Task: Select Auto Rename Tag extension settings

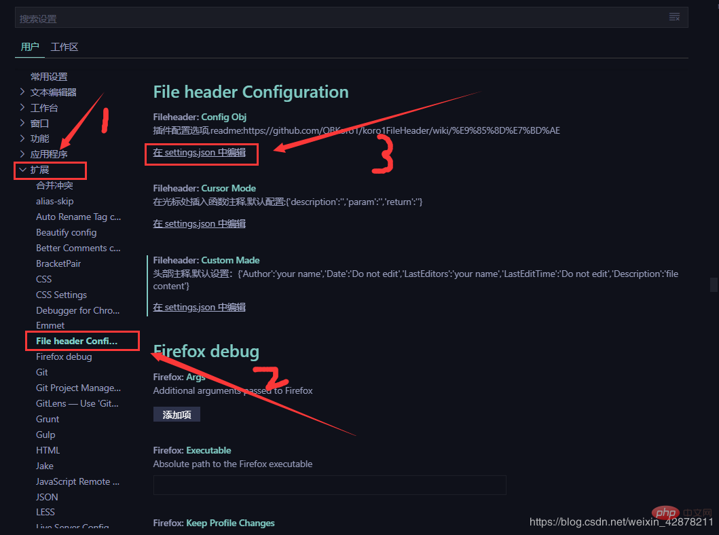Action: [78, 217]
